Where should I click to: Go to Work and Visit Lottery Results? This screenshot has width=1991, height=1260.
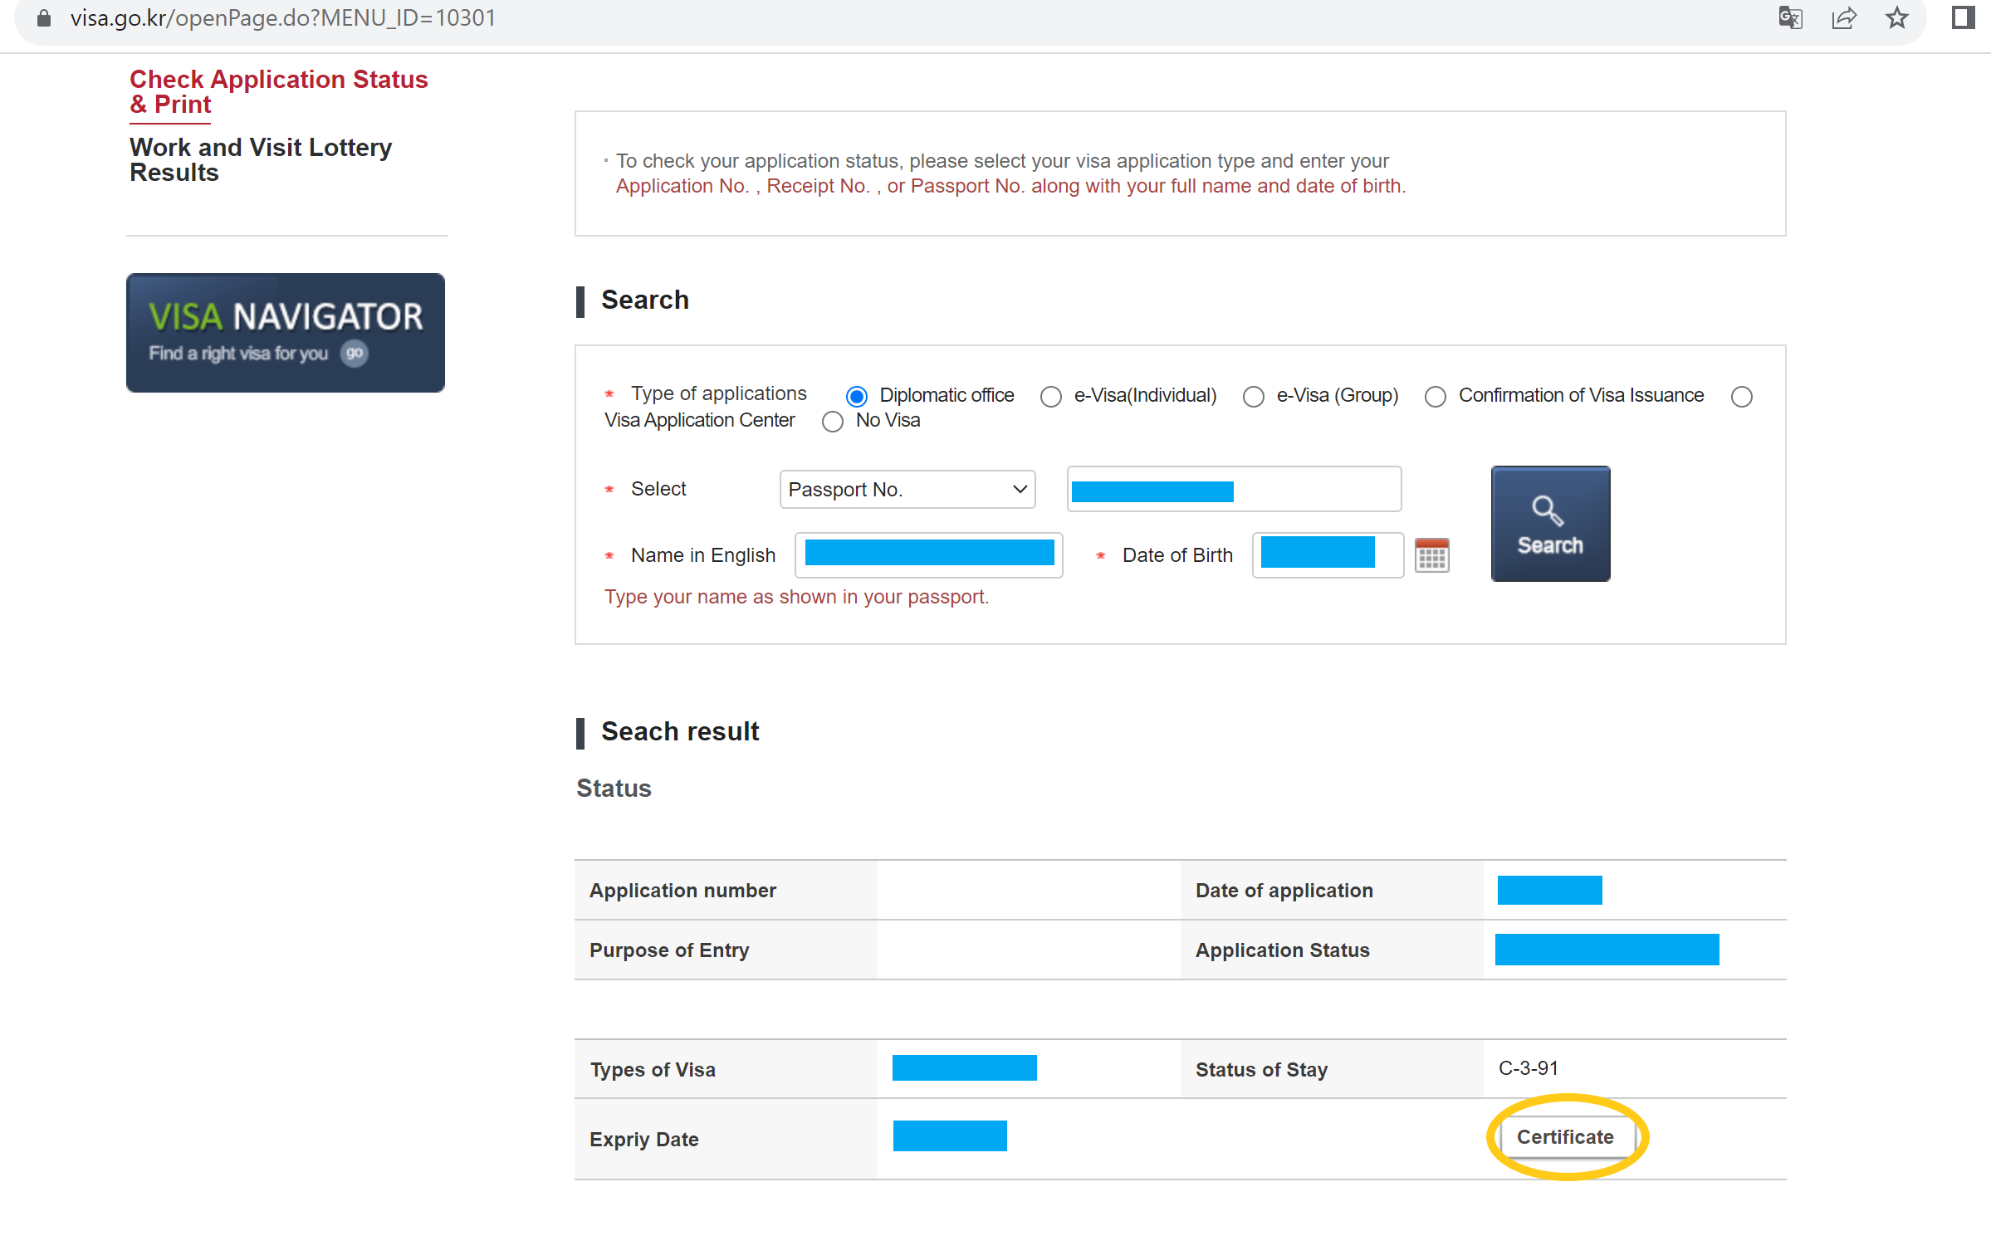pos(260,159)
